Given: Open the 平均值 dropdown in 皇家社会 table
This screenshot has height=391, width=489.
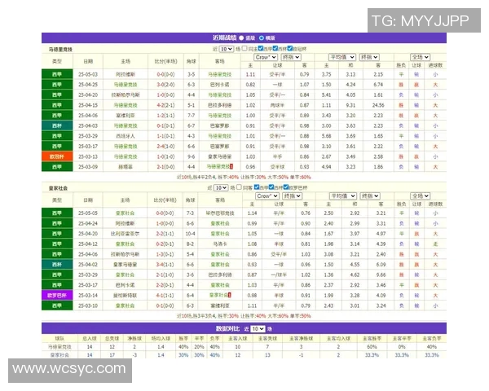Looking at the screenshot, I should (341, 196).
